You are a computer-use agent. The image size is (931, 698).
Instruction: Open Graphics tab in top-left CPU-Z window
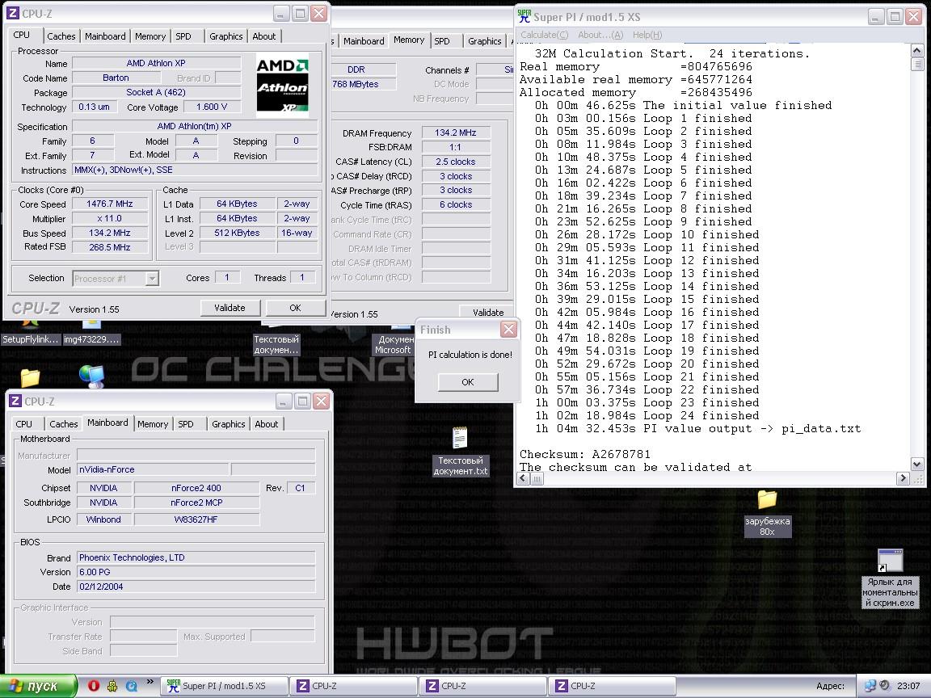pos(225,36)
